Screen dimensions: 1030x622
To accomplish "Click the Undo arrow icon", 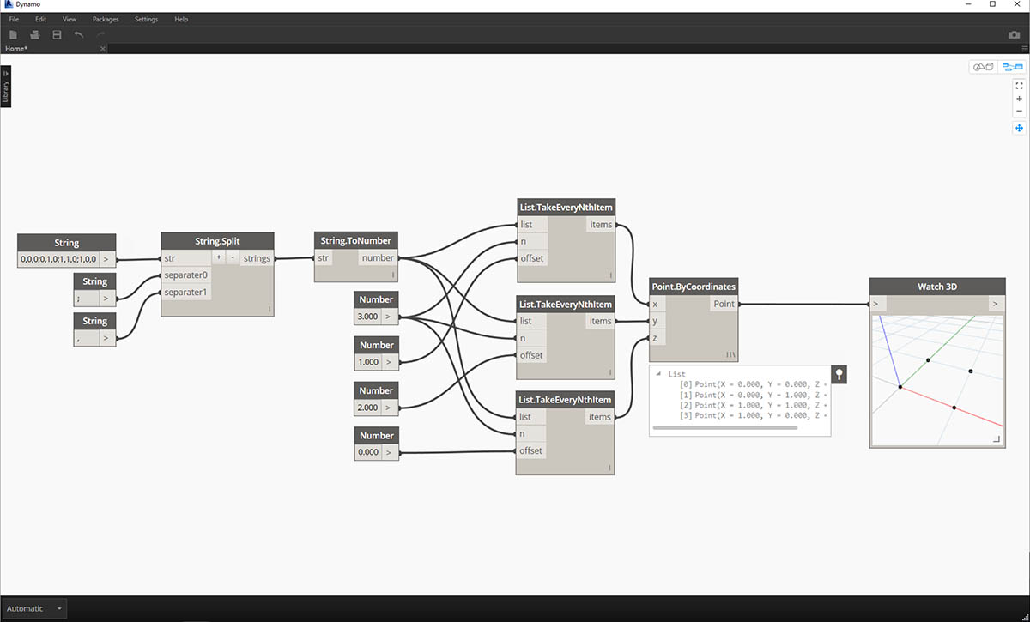I will [79, 34].
